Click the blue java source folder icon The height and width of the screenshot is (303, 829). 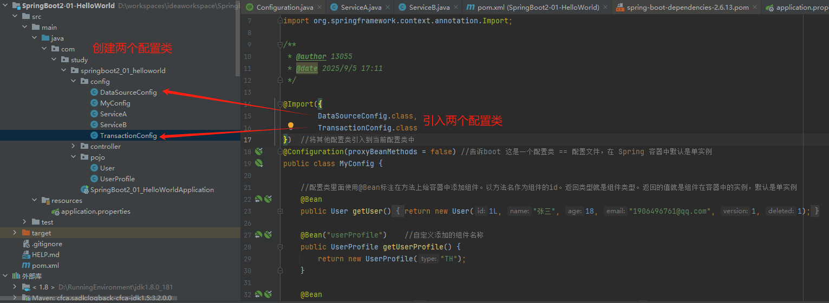pyautogui.click(x=45, y=38)
